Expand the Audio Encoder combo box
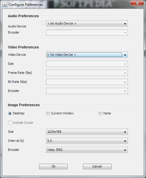The height and width of the screenshot is (178, 146). (87, 33)
